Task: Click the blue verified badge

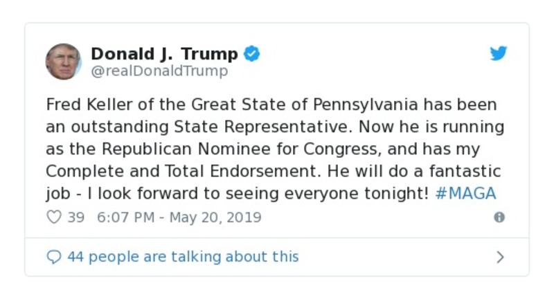Action: tap(253, 54)
